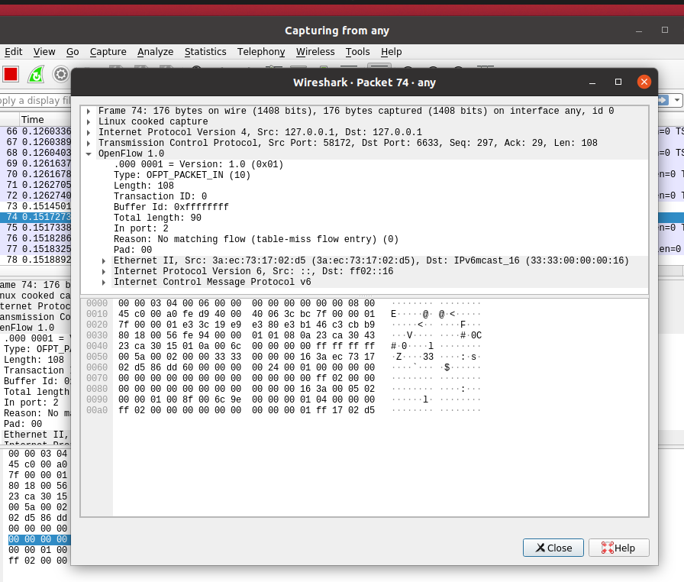Click the Help button in the packet dialog
The image size is (684, 582).
618,548
